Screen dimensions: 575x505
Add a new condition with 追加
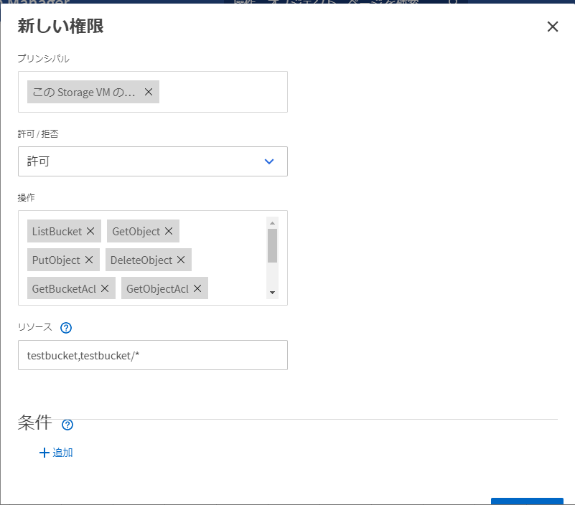click(x=56, y=453)
